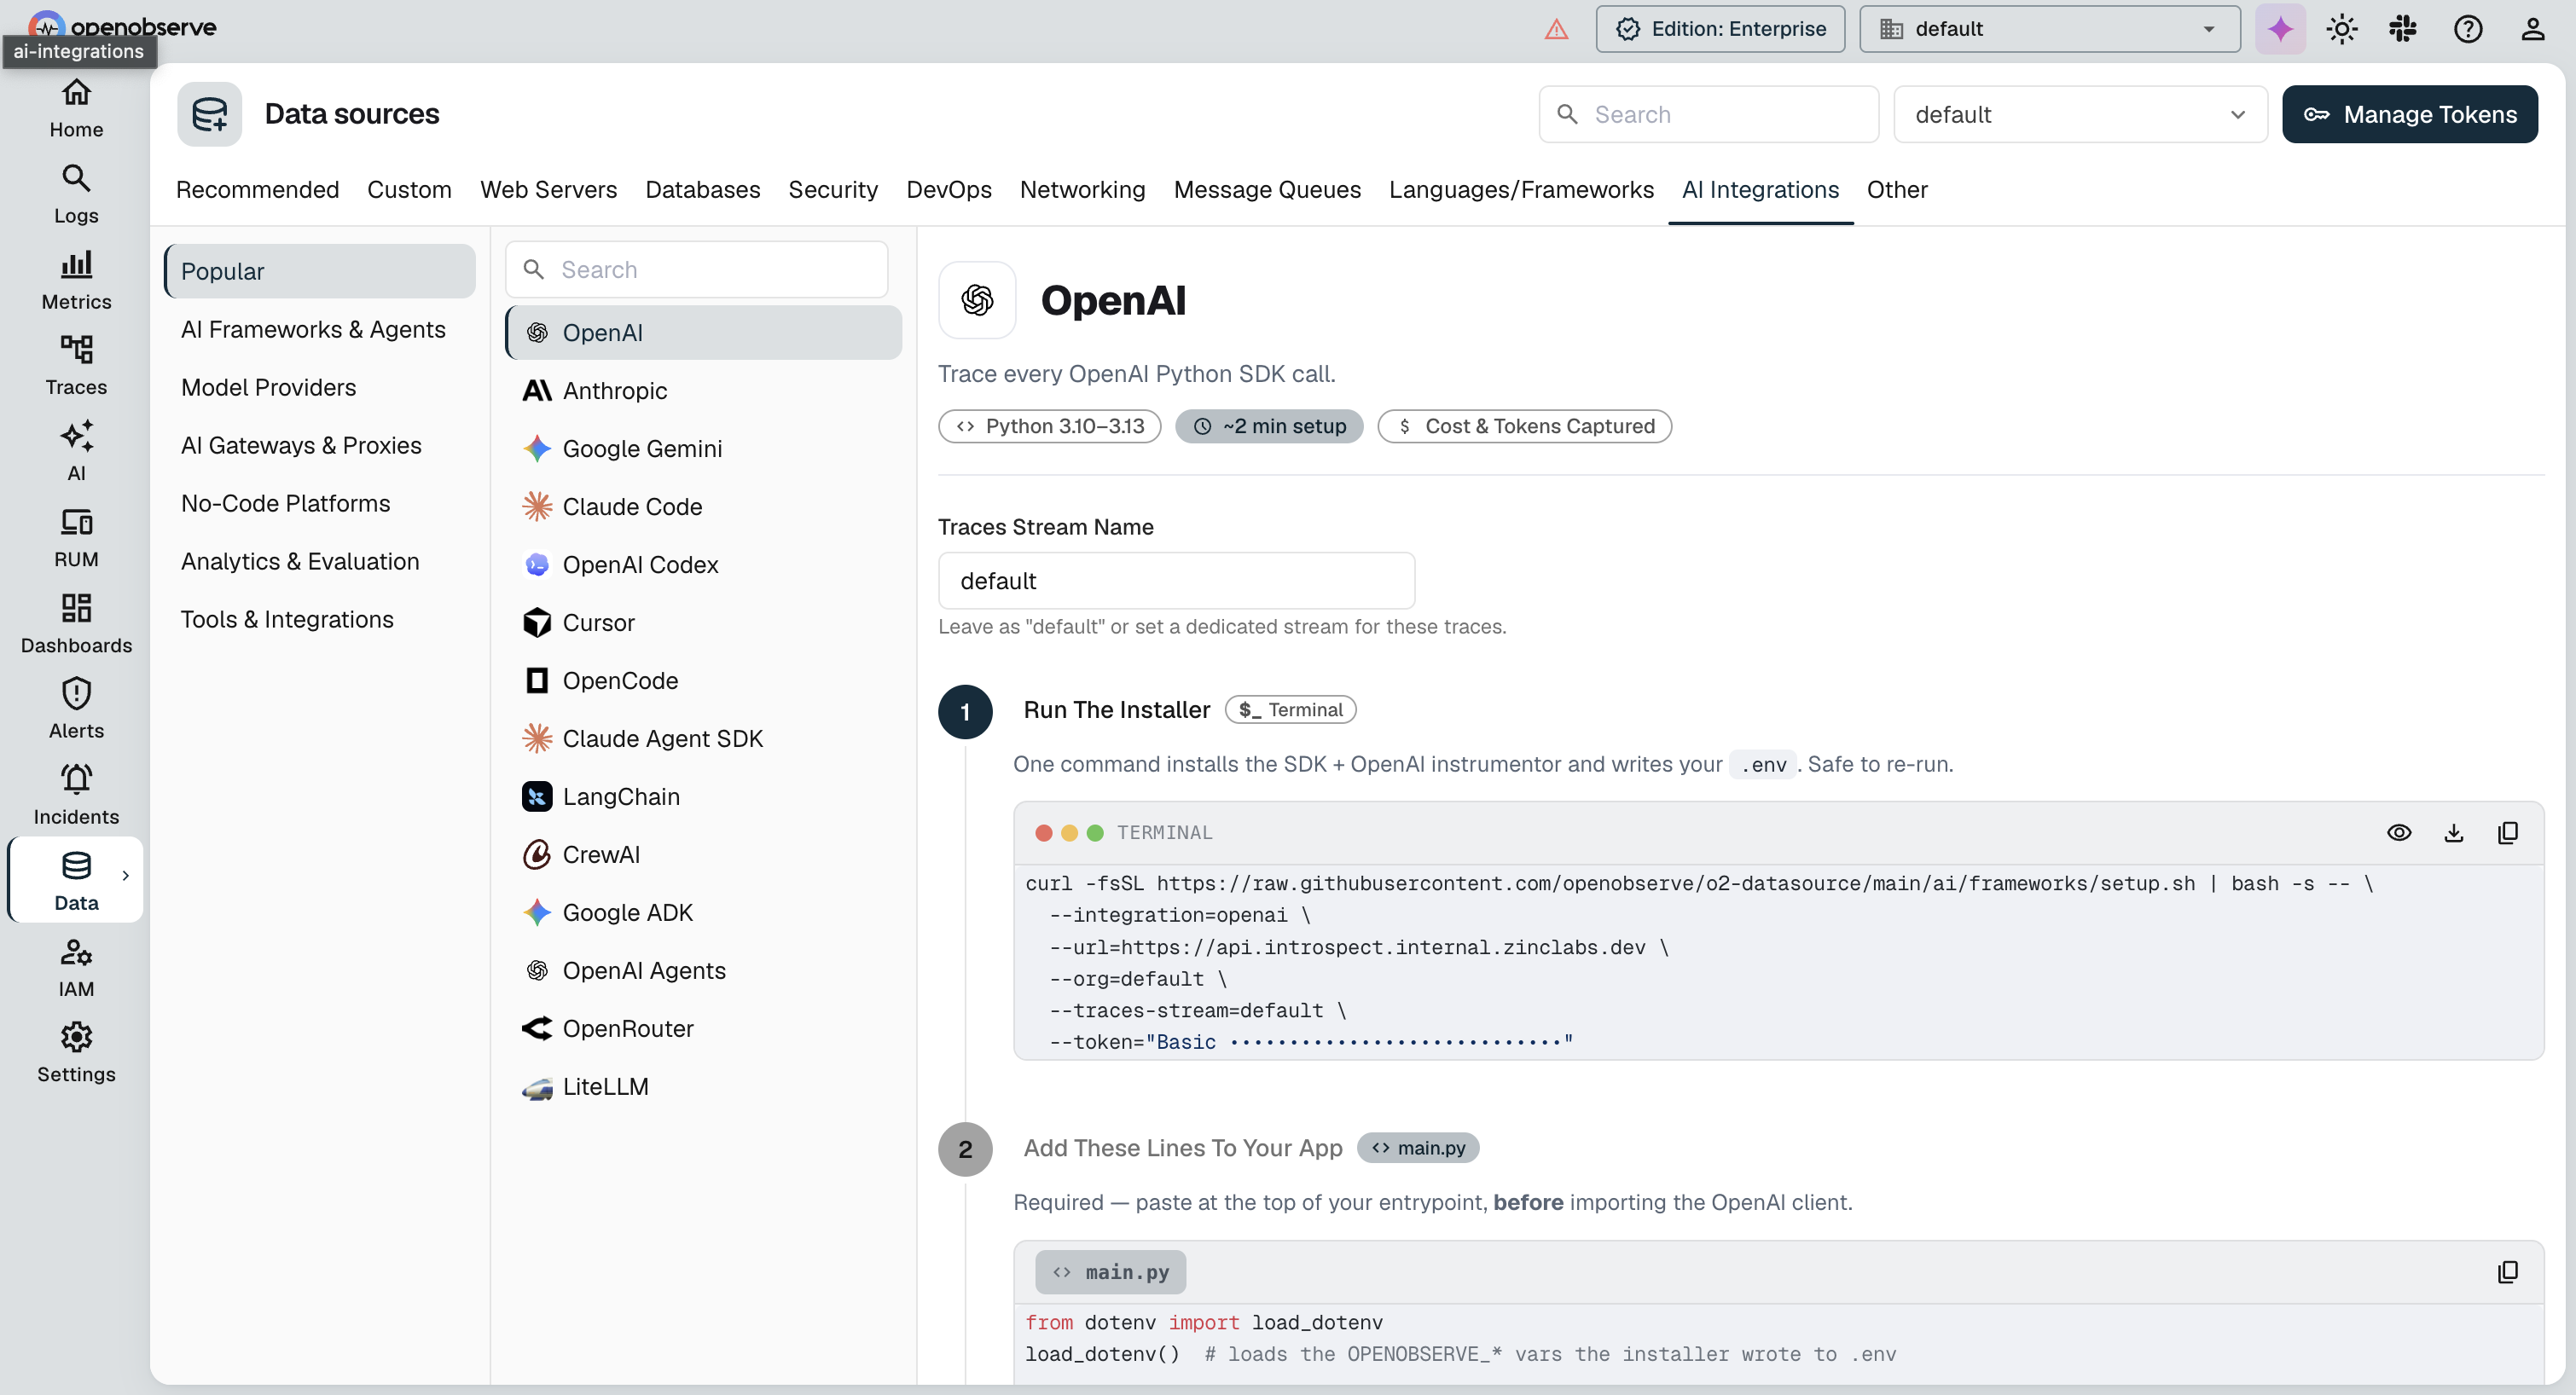Select Cursor integration
Viewport: 2576px width, 1395px height.
(703, 622)
